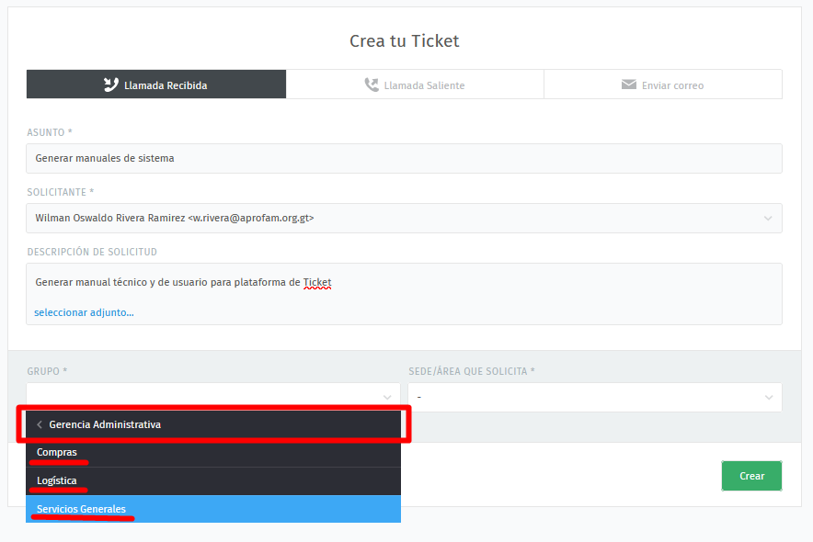Click the Gerencia Administrativa menu header
813x542 pixels.
213,424
